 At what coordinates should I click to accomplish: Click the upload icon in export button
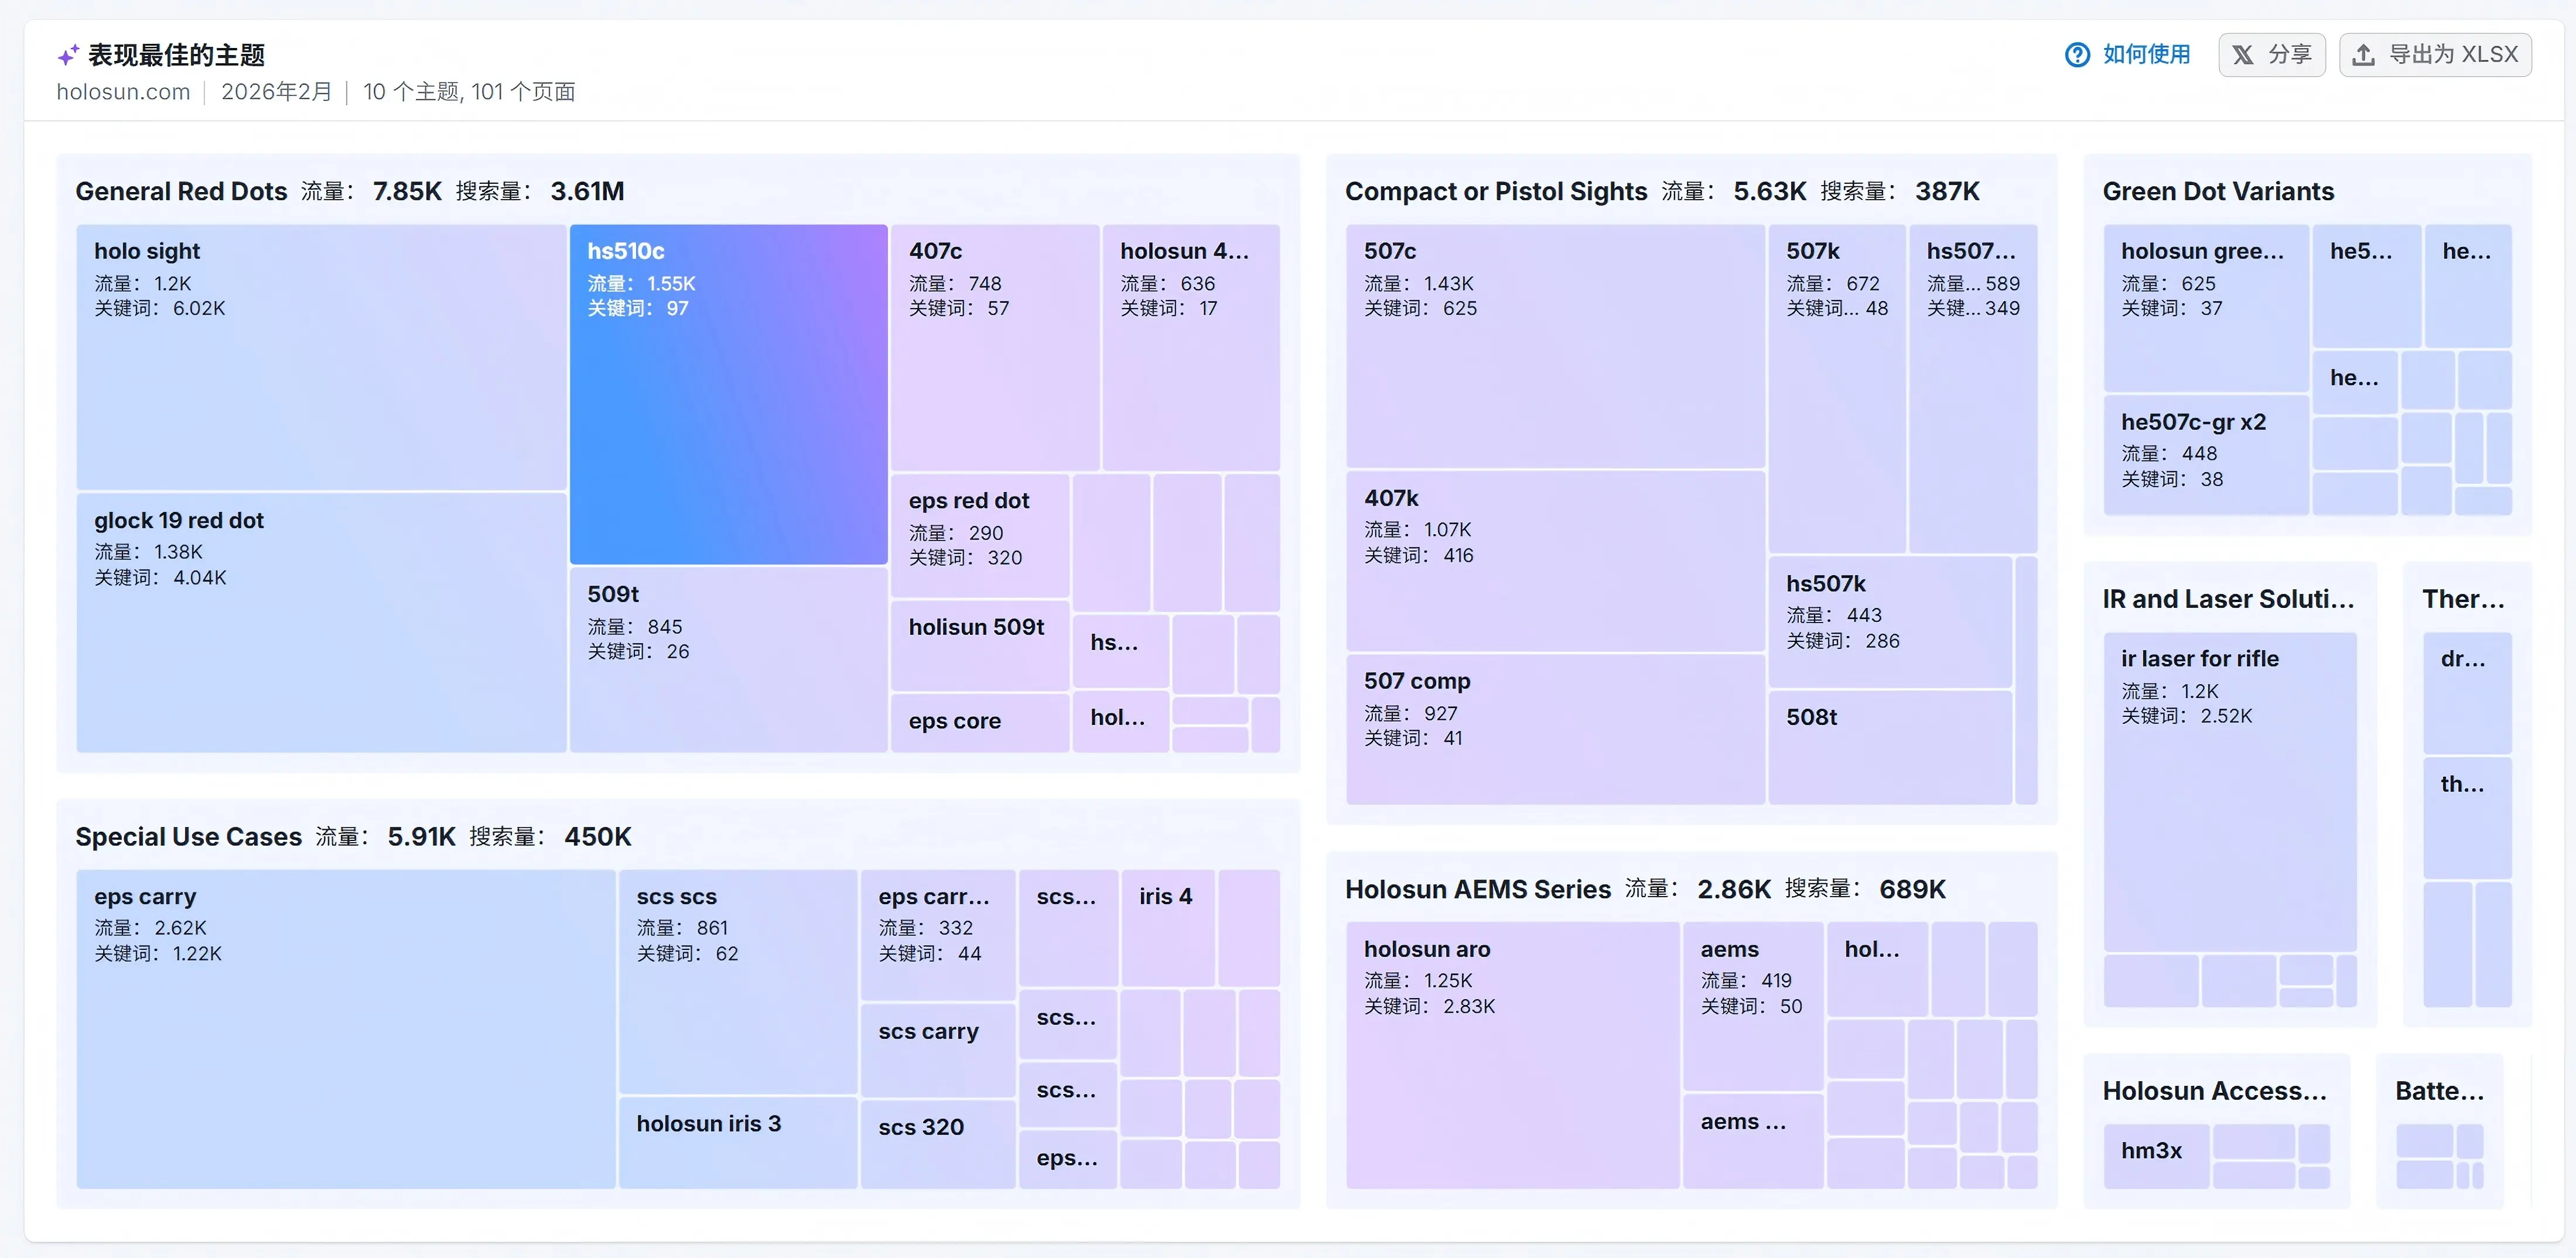pyautogui.click(x=2363, y=55)
